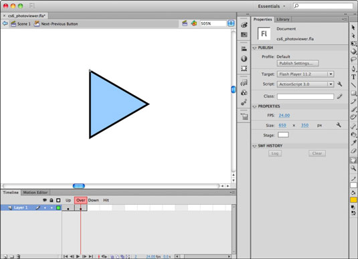Viewport: 358px width, 259px height.
Task: Click the wrench icon beside document Size
Action: click(x=339, y=125)
